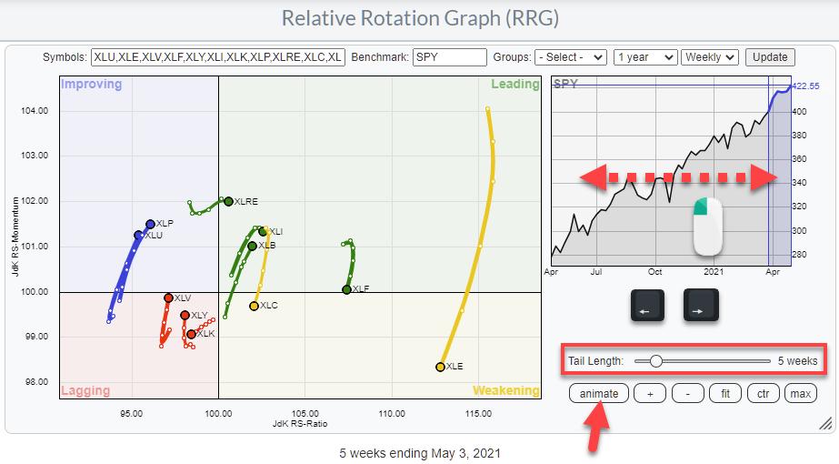The height and width of the screenshot is (464, 839).
Task: Click the XLE data point marker
Action: click(x=440, y=367)
